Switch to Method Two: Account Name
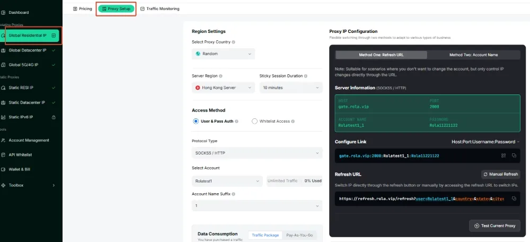This screenshot has width=530, height=242. [x=473, y=55]
